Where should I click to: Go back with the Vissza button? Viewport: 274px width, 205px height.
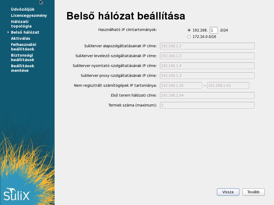pos(228,192)
